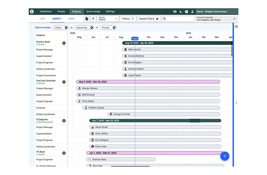Remove the Pursuit status filter
The image size is (267, 175).
point(114,28)
